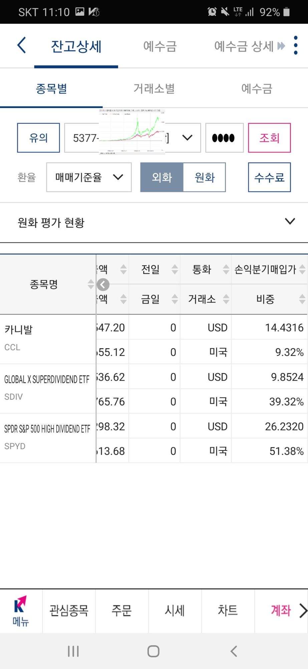Image resolution: width=308 pixels, height=669 pixels.
Task: Tap the 26.2320 break-even price cell
Action: click(x=269, y=426)
